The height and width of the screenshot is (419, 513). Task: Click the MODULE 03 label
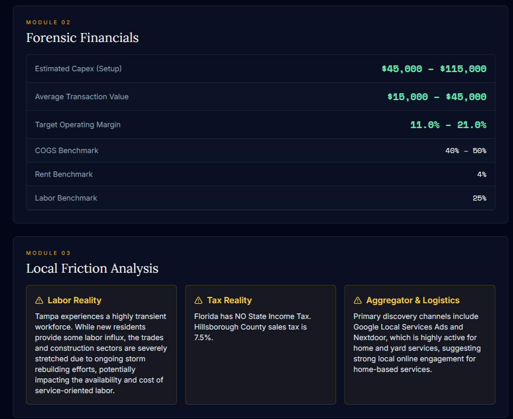48,253
